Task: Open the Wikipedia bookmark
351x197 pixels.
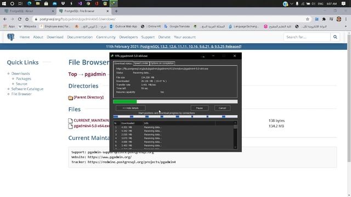Action: [27, 26]
